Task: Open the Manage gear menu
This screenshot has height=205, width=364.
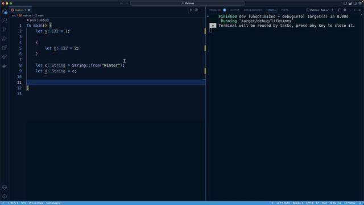Action: [x=5, y=196]
